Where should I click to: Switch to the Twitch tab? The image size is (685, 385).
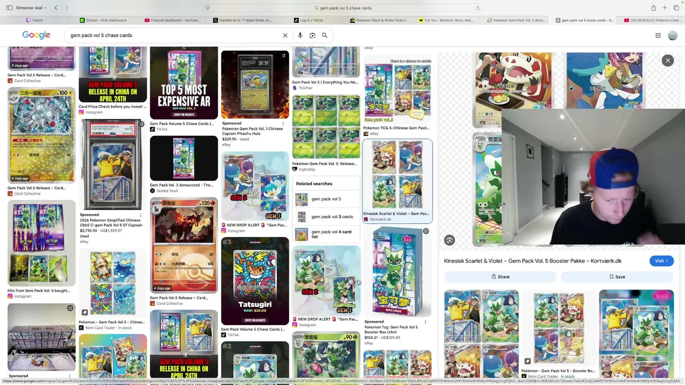(x=35, y=20)
